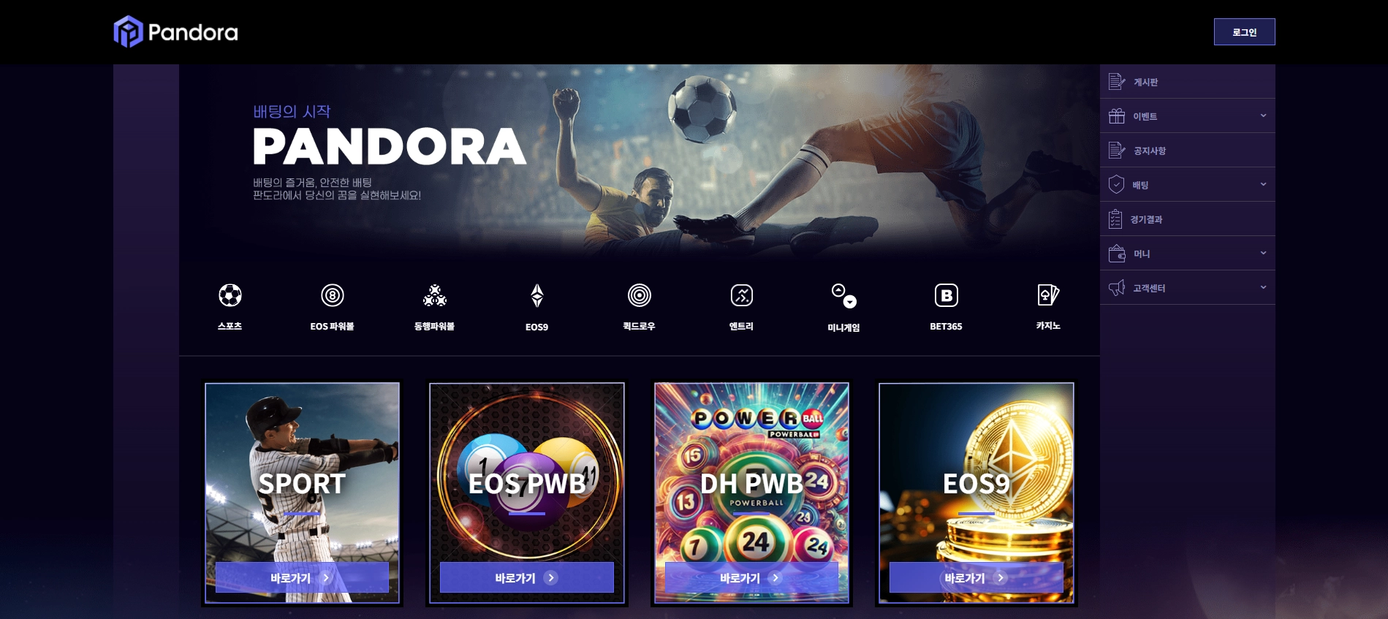1388x619 pixels.
Task: Select the 엔트리 game icon
Action: point(742,295)
